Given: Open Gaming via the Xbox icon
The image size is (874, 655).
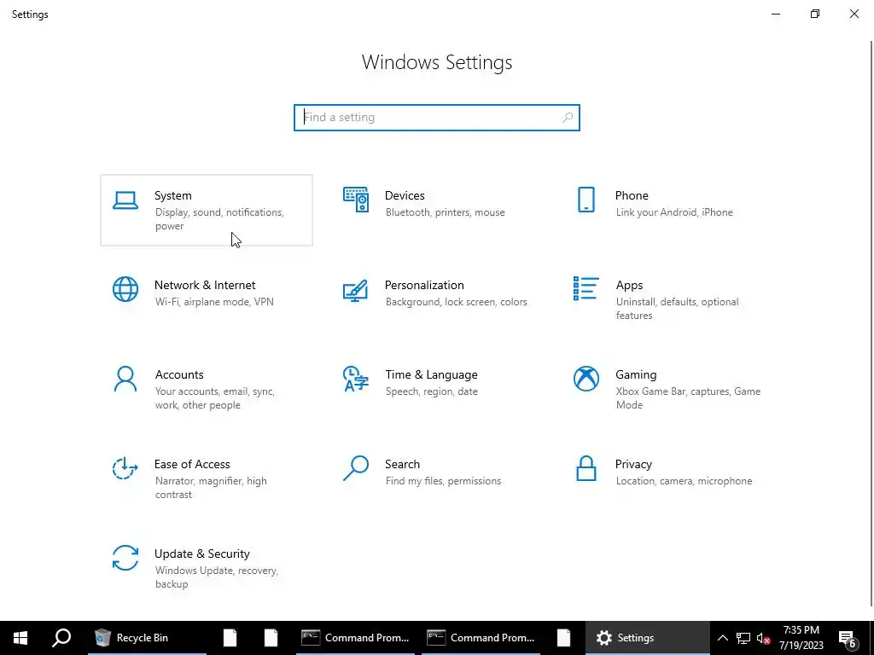Looking at the screenshot, I should click(586, 379).
